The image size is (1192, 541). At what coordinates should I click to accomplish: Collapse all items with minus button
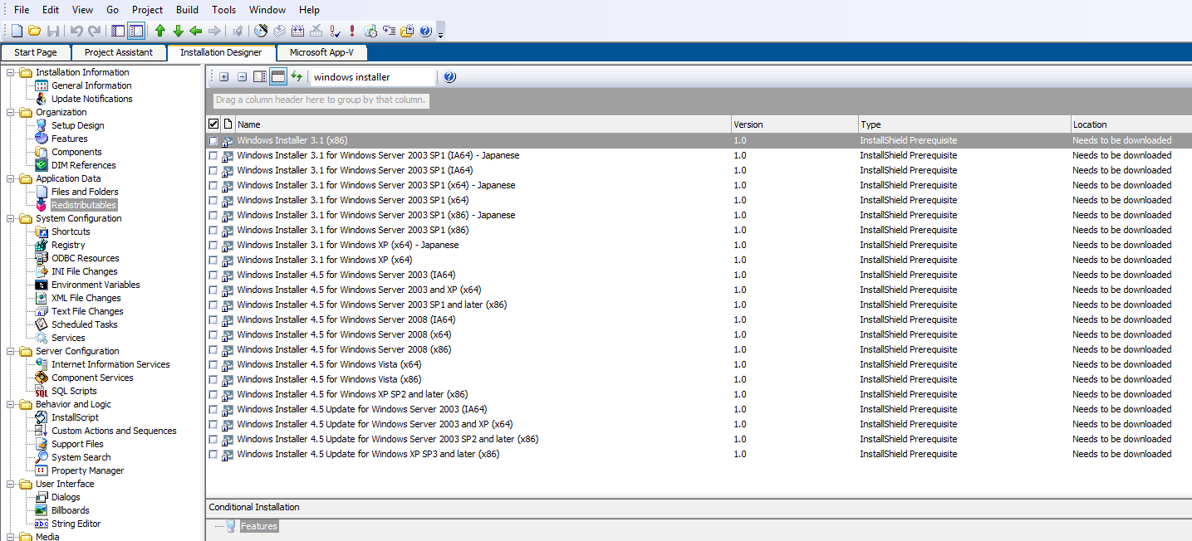point(243,77)
